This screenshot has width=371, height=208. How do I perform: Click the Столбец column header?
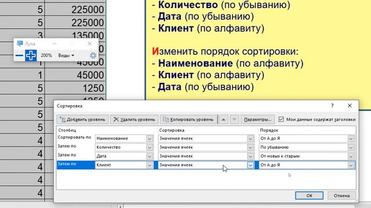click(67, 130)
